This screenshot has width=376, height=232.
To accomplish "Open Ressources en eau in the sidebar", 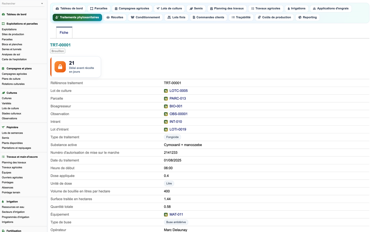I will tap(13, 207).
